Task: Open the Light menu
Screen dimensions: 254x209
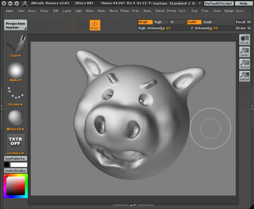Action: click(78, 11)
